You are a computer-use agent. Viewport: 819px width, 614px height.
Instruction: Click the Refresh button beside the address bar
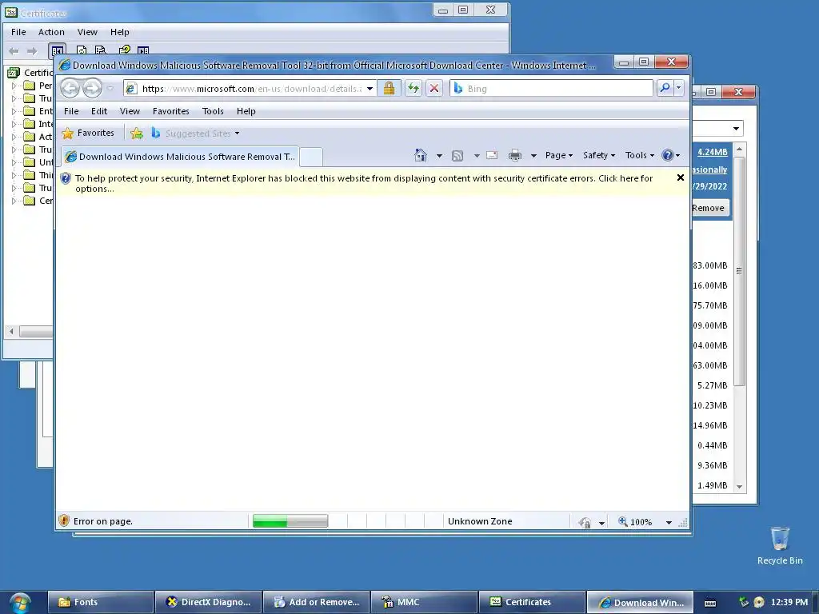tap(413, 88)
